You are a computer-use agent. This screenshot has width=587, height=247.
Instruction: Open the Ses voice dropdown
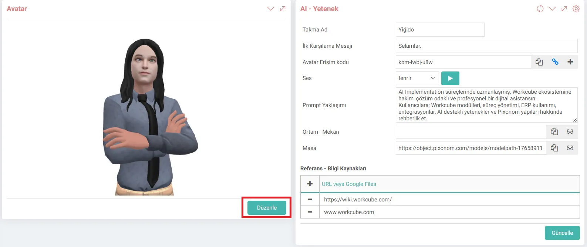coord(417,79)
